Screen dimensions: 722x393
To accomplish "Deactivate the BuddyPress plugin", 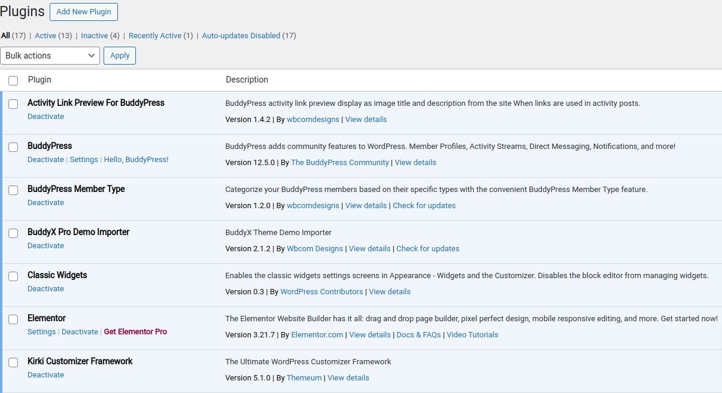I will [x=45, y=159].
